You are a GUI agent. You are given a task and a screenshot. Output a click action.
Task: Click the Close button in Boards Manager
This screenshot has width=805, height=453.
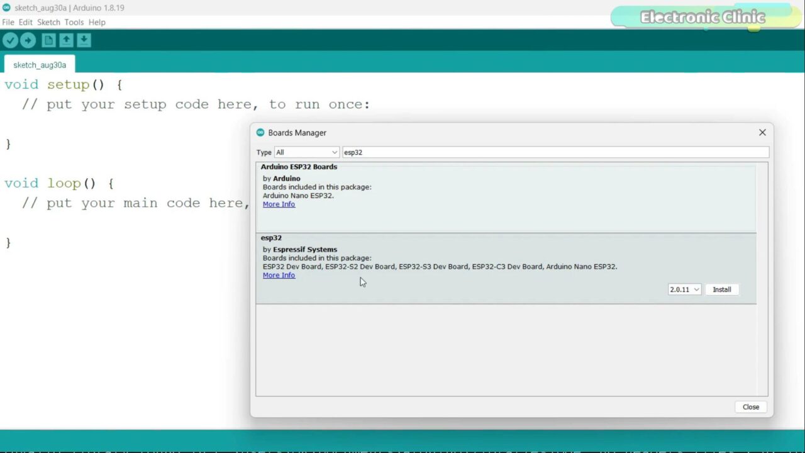[x=751, y=407]
